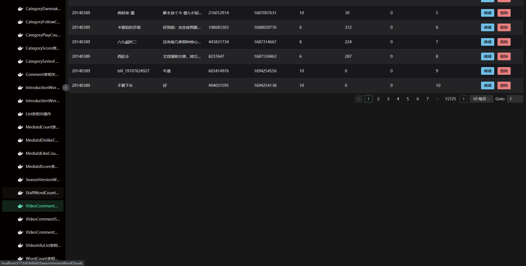Screen dimensions: 526x266
Task: Click the MediaIdScore表 sidebar icon
Action: coord(20,167)
